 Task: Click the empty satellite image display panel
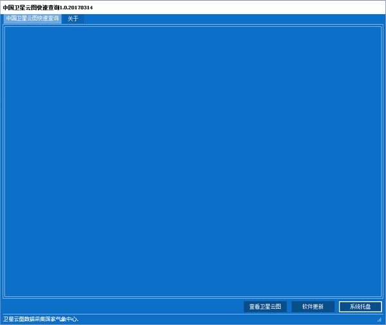click(193, 162)
